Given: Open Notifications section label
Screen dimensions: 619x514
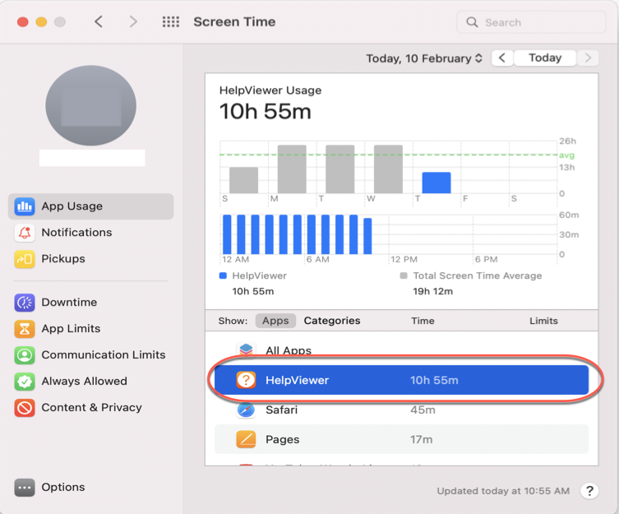Looking at the screenshot, I should pyautogui.click(x=76, y=233).
